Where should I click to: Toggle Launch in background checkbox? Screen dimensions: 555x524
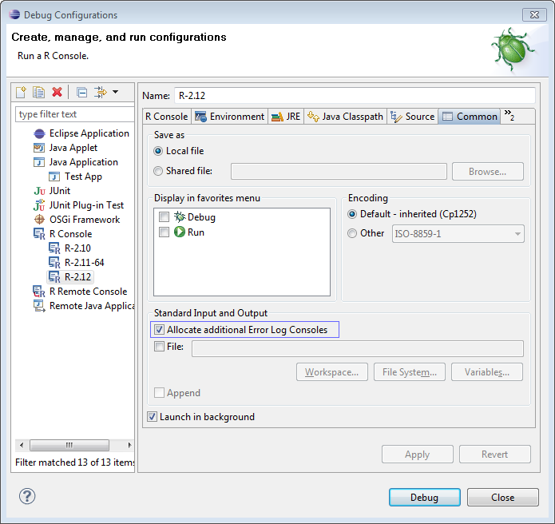(x=153, y=417)
